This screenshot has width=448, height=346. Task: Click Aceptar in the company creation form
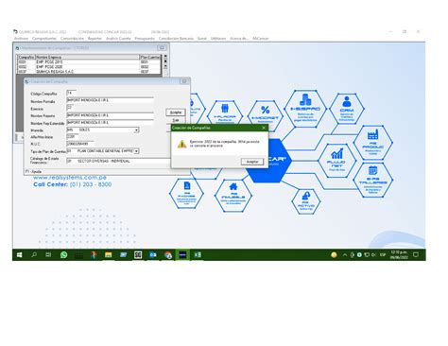pyautogui.click(x=176, y=112)
